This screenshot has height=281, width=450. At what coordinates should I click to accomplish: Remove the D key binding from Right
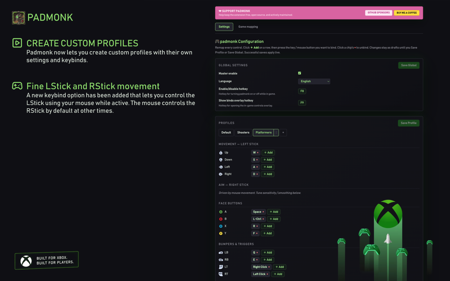coord(257,174)
